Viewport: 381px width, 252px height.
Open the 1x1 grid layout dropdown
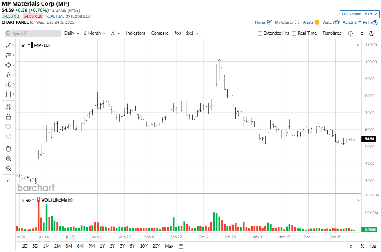(192, 33)
